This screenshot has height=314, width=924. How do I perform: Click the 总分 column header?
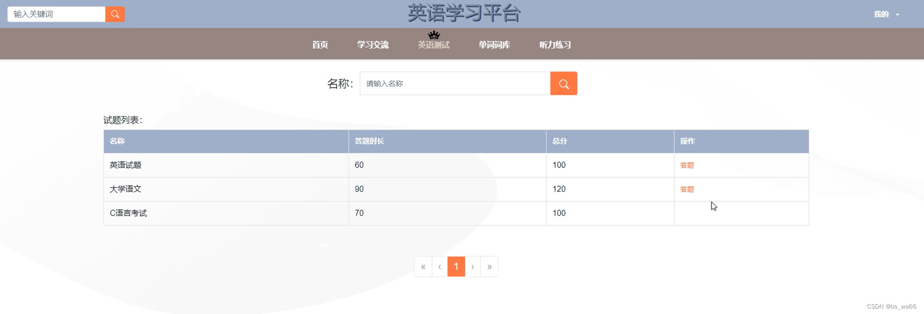coord(610,141)
